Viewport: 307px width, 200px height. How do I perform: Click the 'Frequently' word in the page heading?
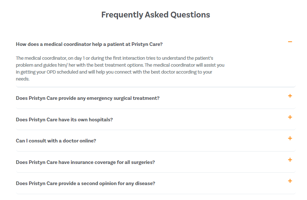[122, 15]
